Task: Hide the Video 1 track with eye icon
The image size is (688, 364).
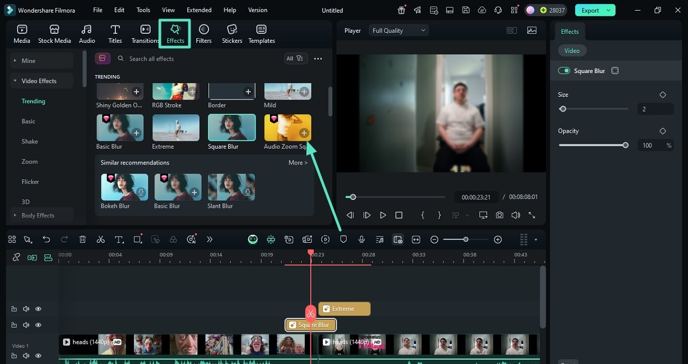Action: pyautogui.click(x=39, y=356)
